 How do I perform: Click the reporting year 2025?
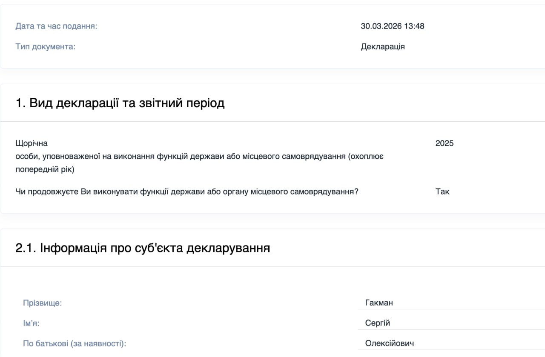445,143
